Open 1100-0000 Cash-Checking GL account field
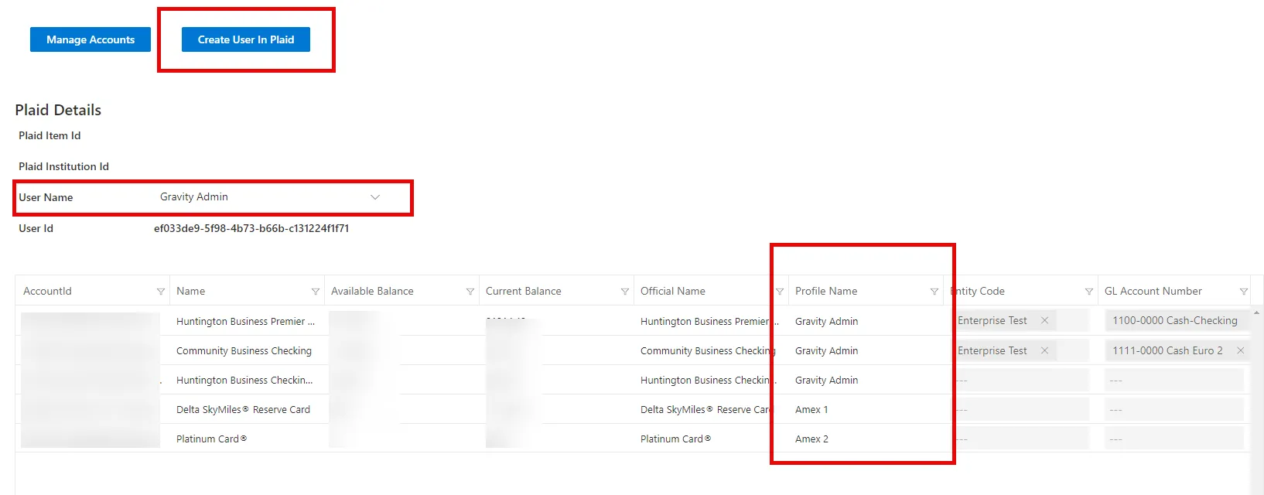The width and height of the screenshot is (1264, 495). pos(1176,320)
